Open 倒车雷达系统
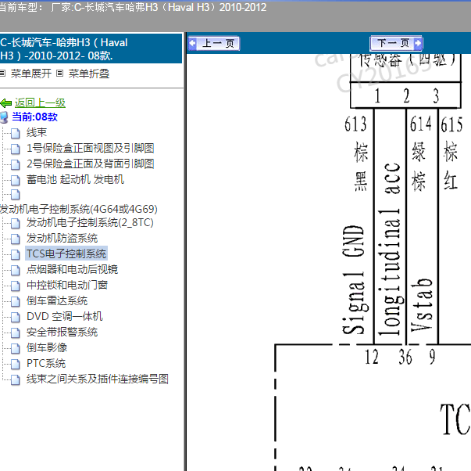 click(x=57, y=300)
